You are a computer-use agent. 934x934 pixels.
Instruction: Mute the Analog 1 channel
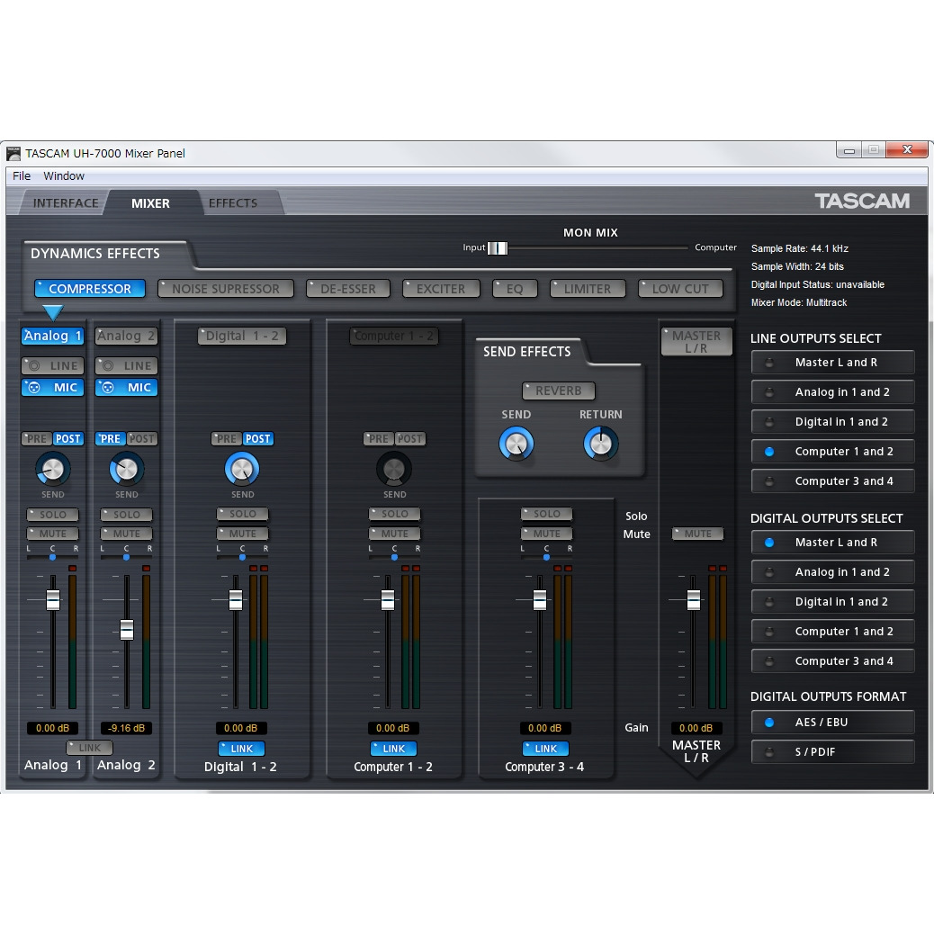click(52, 534)
